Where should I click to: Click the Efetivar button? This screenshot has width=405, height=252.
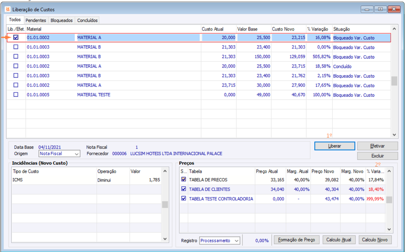(377, 146)
